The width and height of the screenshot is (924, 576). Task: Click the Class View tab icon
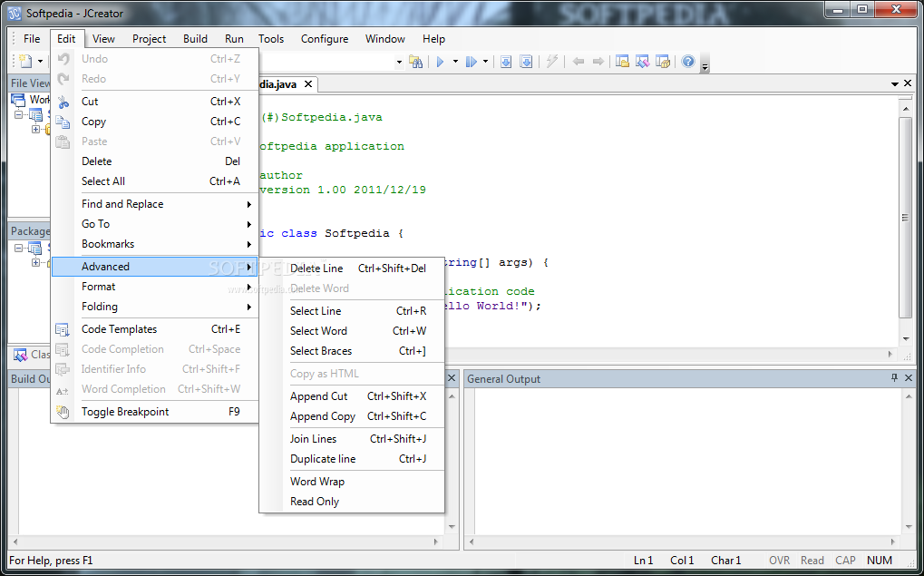click(21, 355)
